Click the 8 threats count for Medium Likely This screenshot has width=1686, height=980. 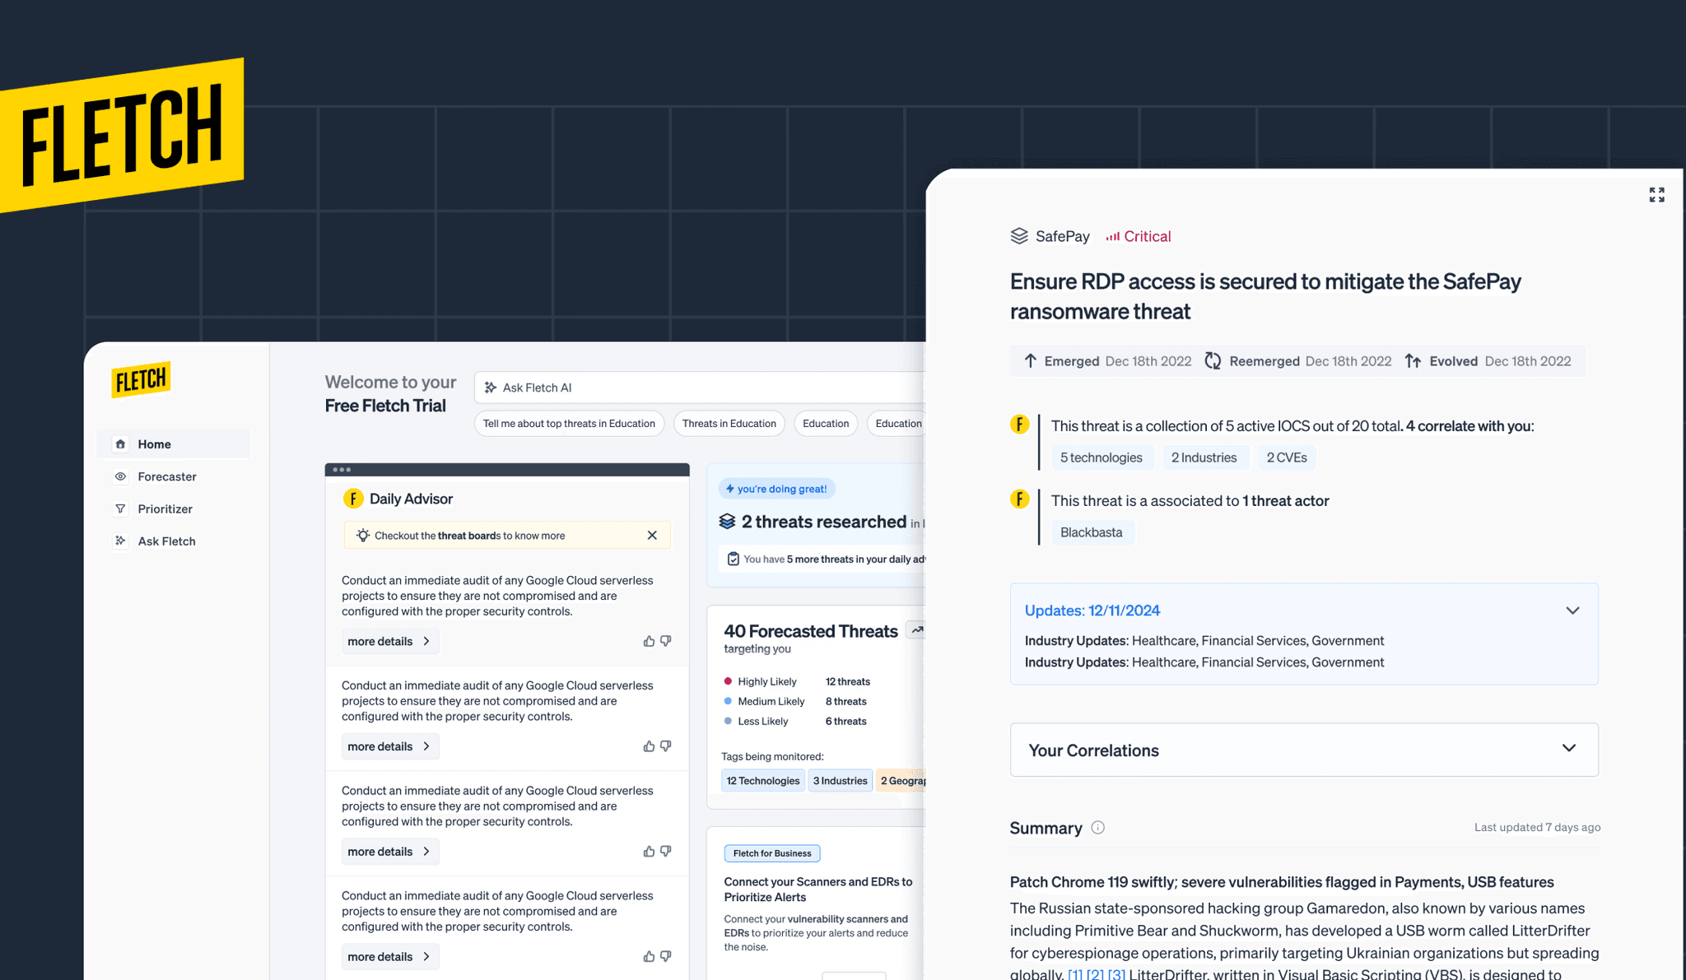coord(846,701)
